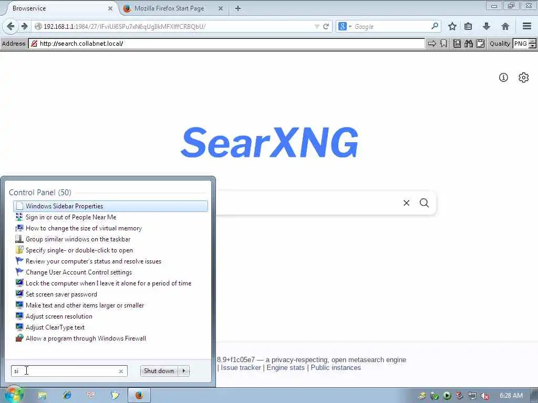Change the Quality PNG stepper
538x403 pixels.
(532, 44)
